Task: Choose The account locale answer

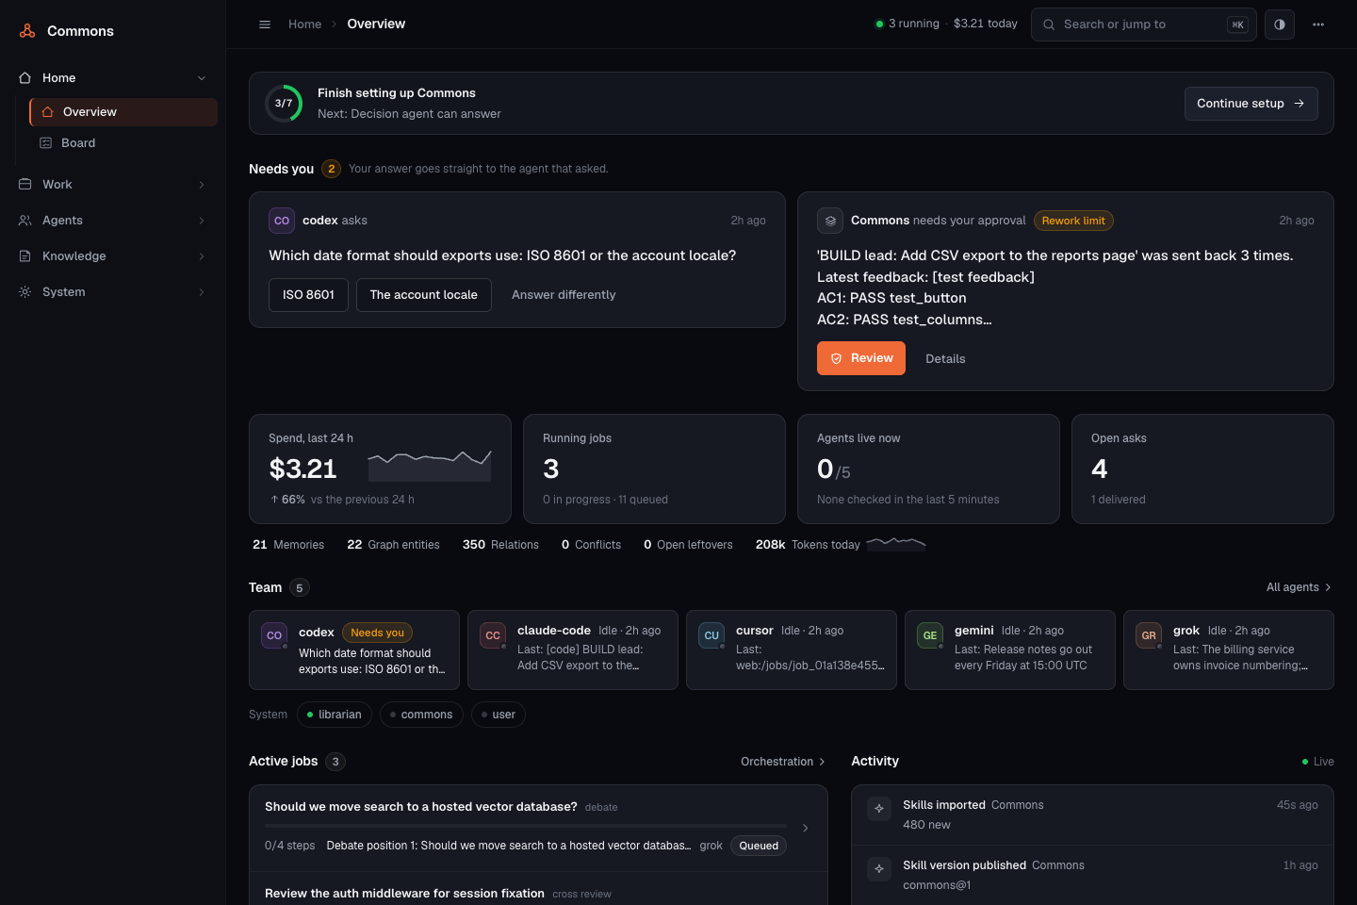Action: (x=424, y=295)
